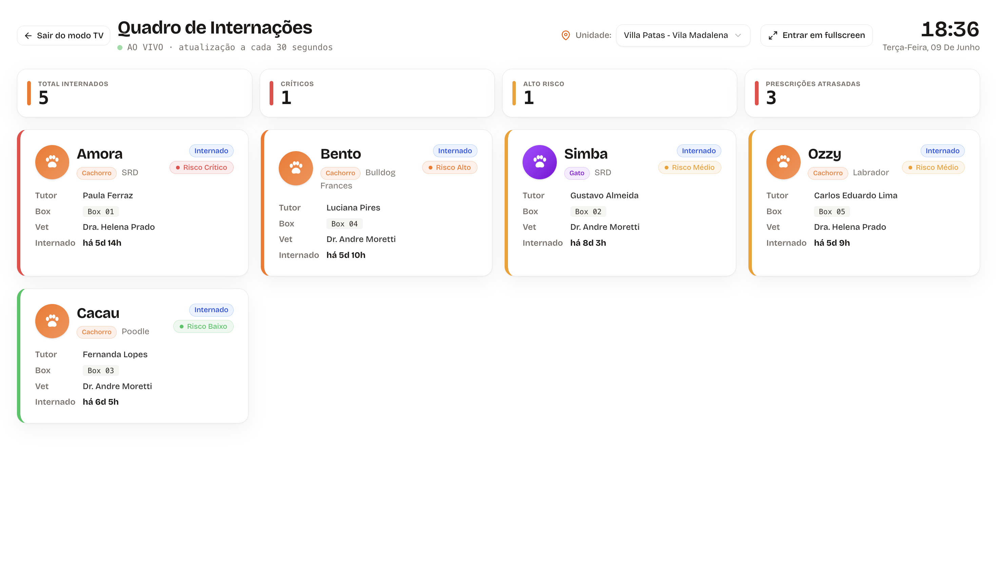
Task: Click Cacau's green Risco Baixo badge
Action: point(203,326)
